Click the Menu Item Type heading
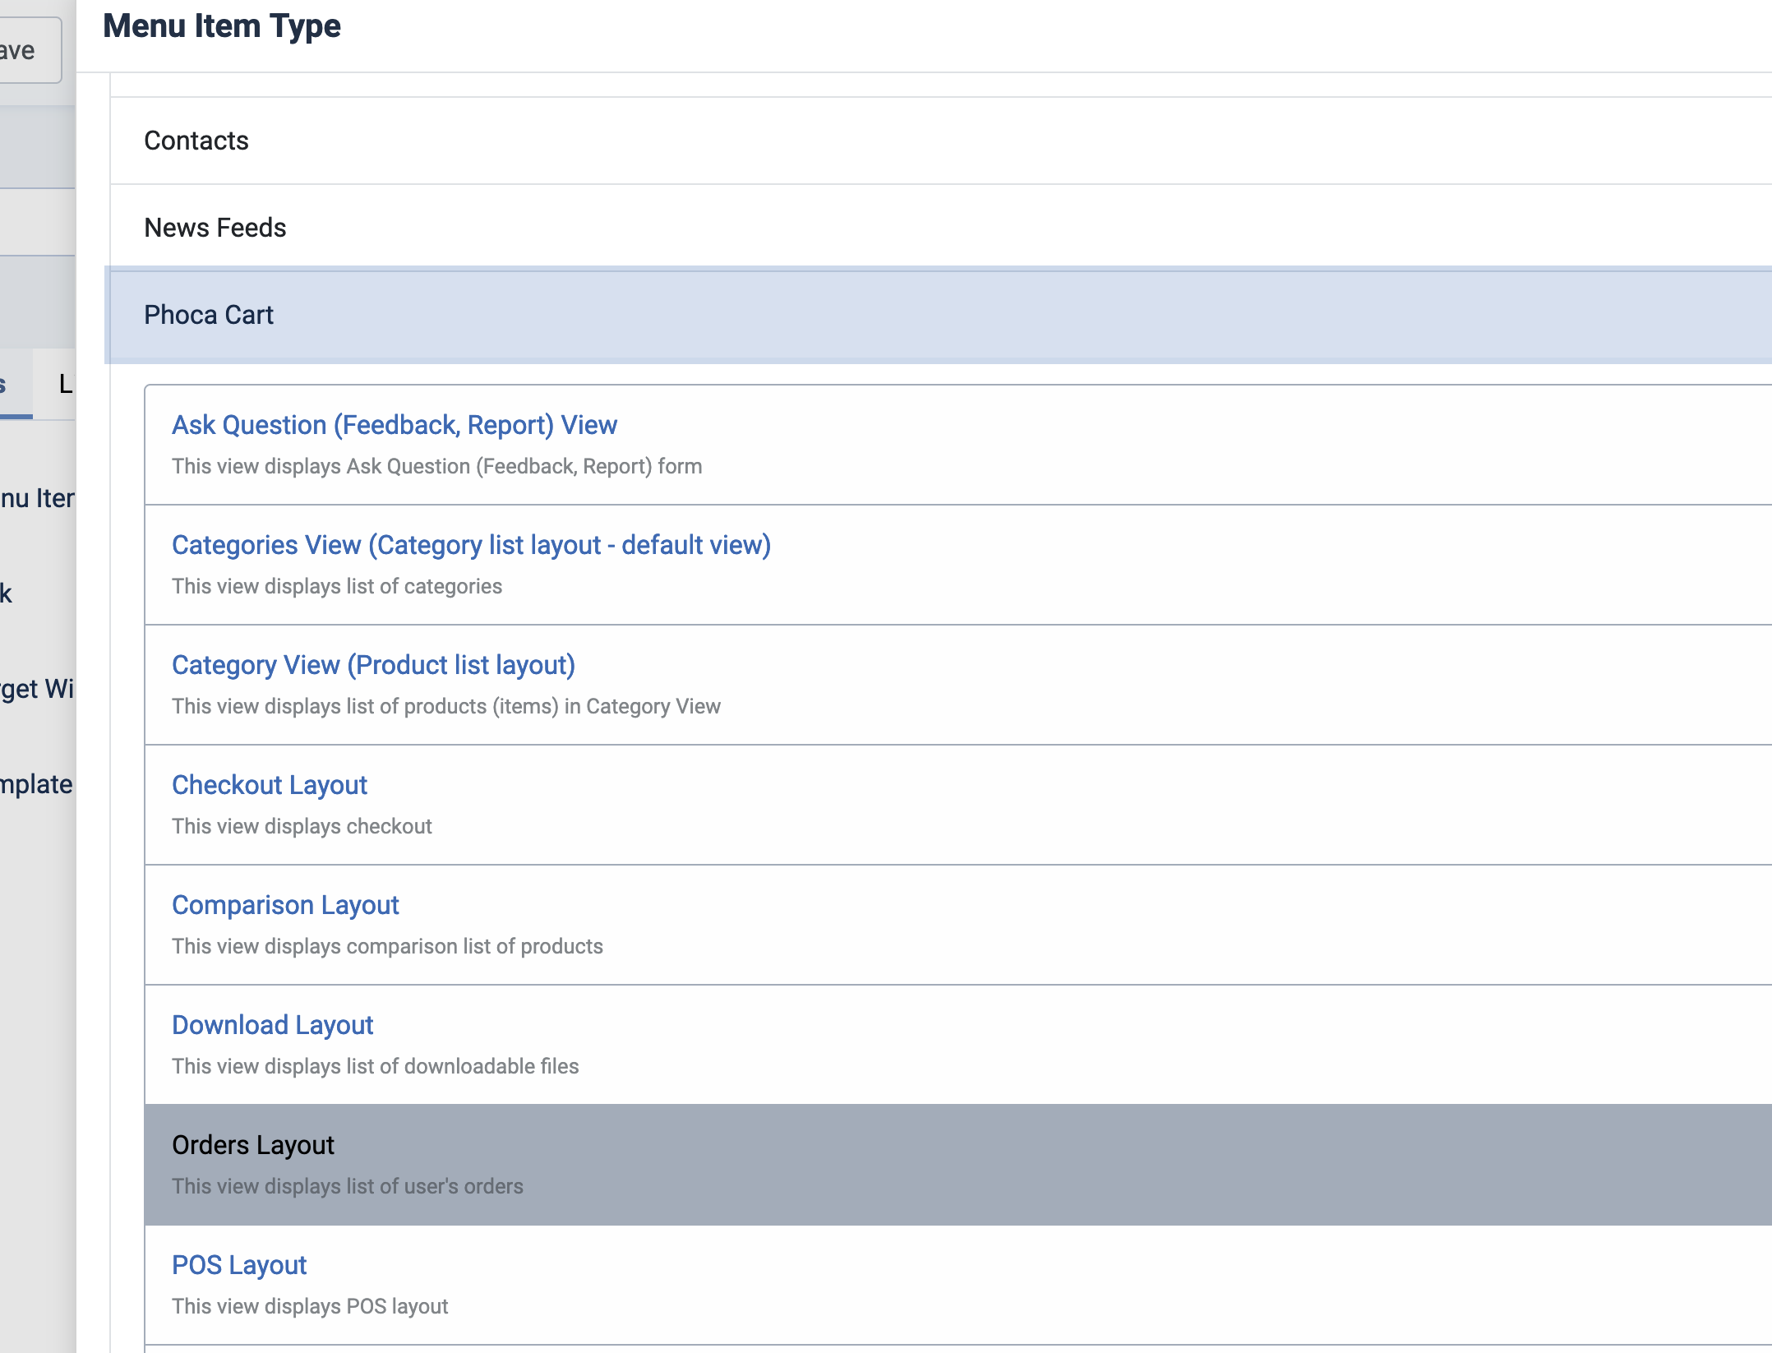 coord(222,26)
